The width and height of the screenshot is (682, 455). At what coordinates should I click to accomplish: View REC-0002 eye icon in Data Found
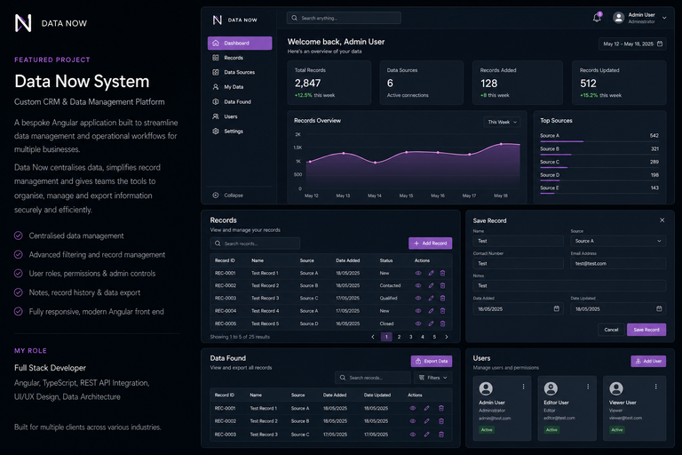click(413, 421)
